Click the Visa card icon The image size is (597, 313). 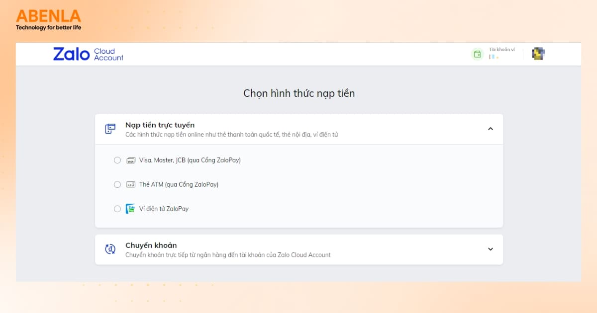point(131,160)
